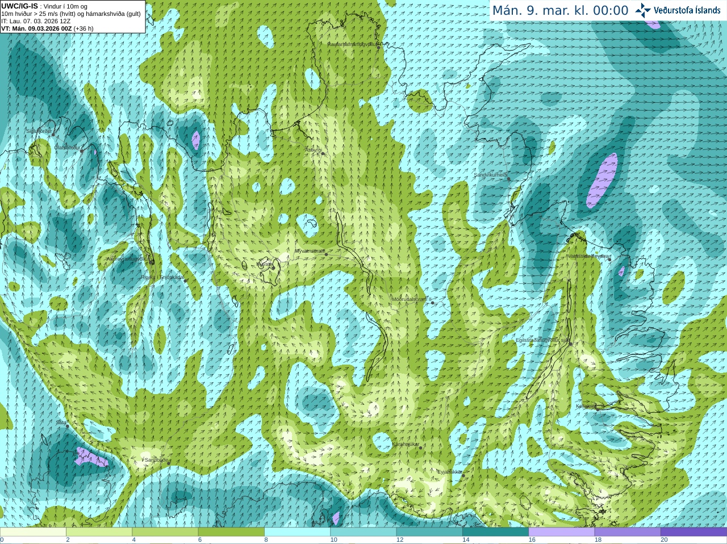Screen dimensions: 727x544
Task: Select the Mývatn station dot
Action: click(272, 267)
